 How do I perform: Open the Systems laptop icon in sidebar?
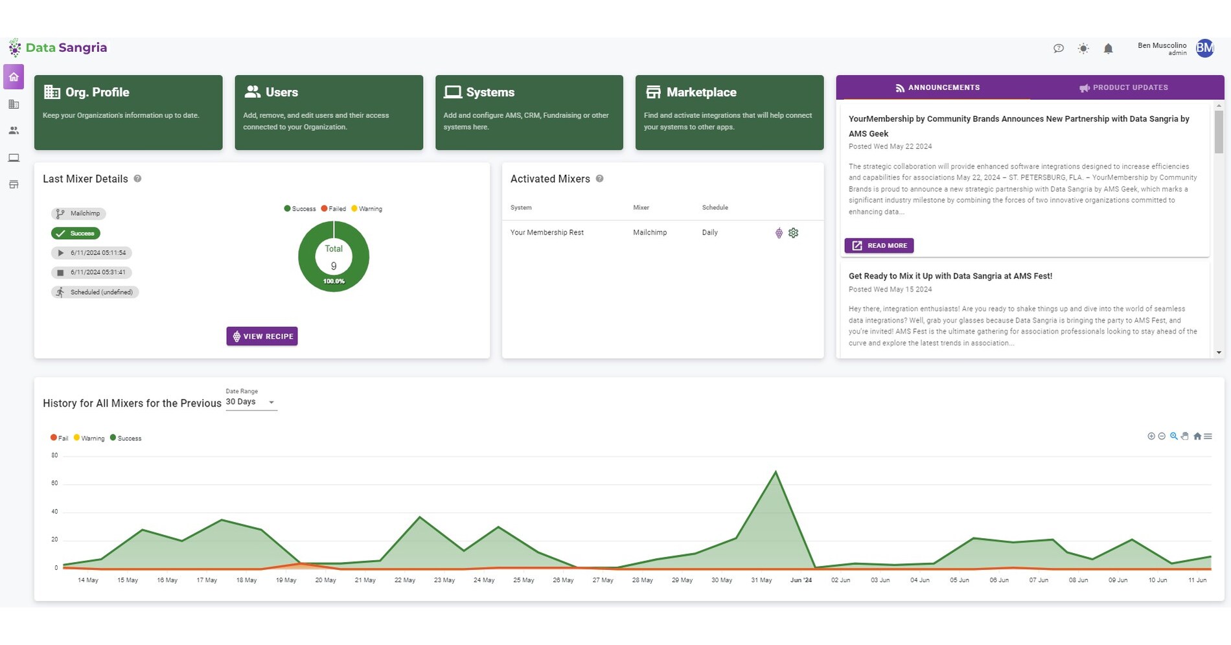[x=14, y=157]
